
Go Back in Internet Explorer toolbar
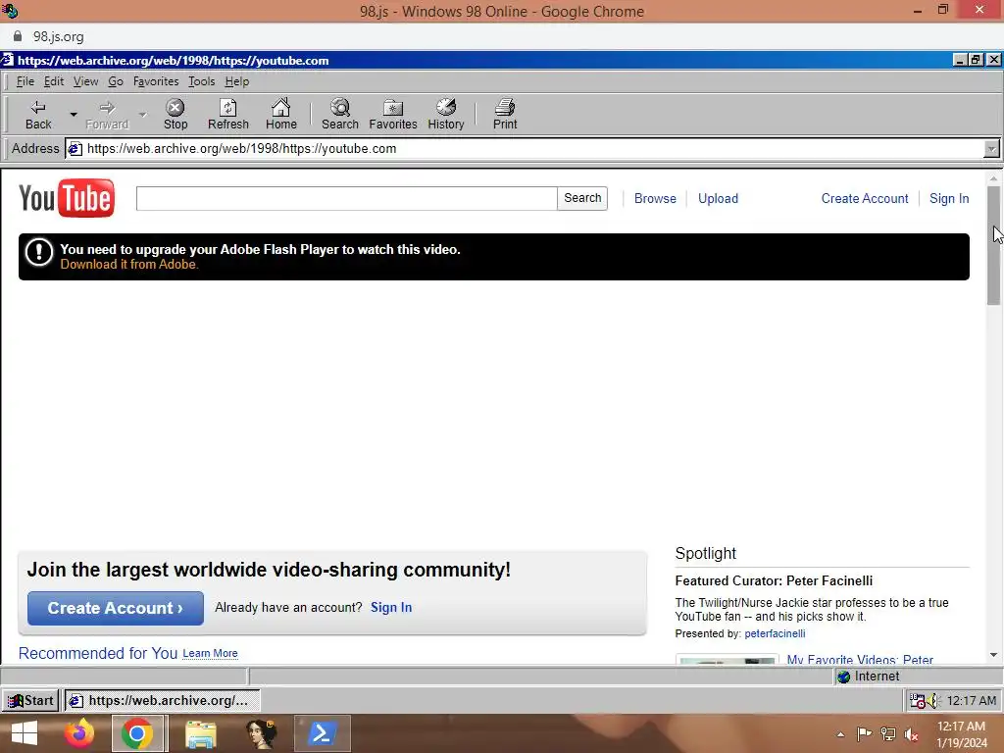(x=38, y=115)
